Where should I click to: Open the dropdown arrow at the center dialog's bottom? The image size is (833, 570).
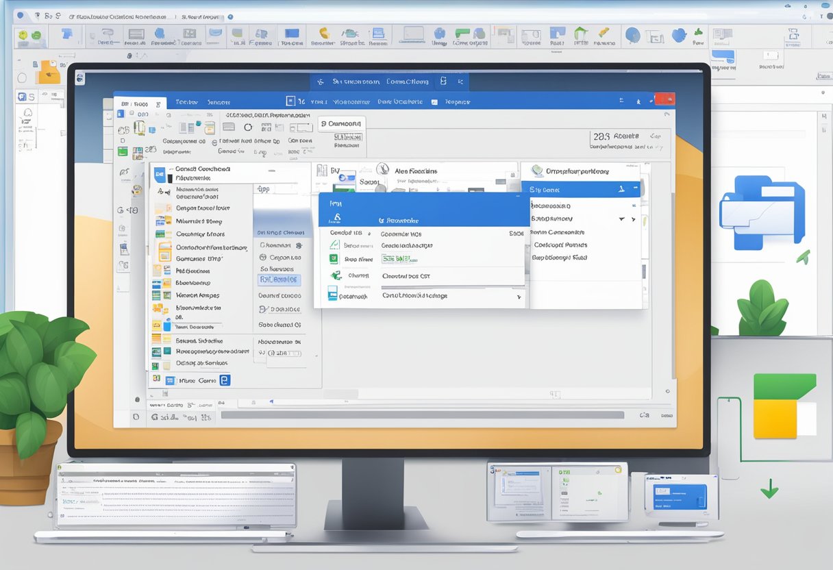pyautogui.click(x=519, y=297)
